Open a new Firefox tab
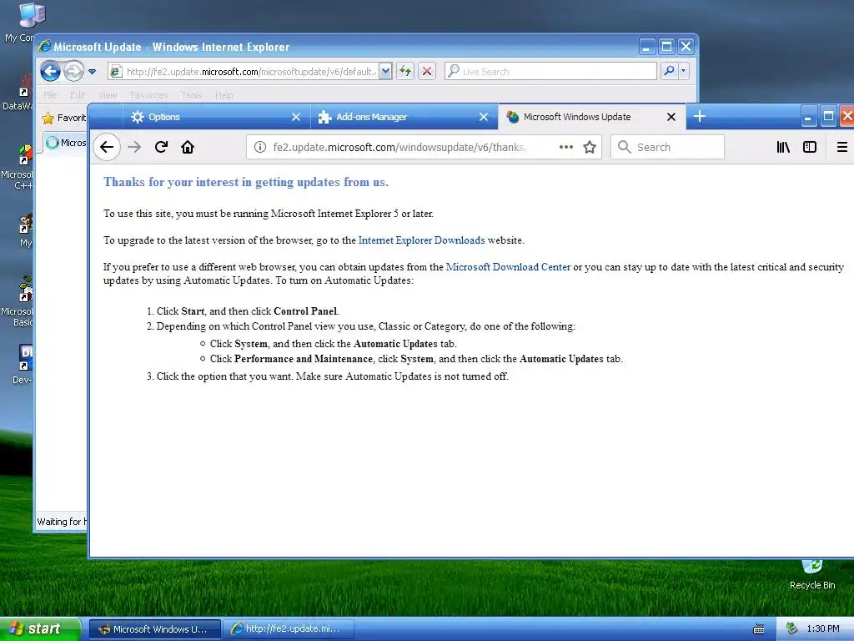The width and height of the screenshot is (854, 641). coord(700,116)
